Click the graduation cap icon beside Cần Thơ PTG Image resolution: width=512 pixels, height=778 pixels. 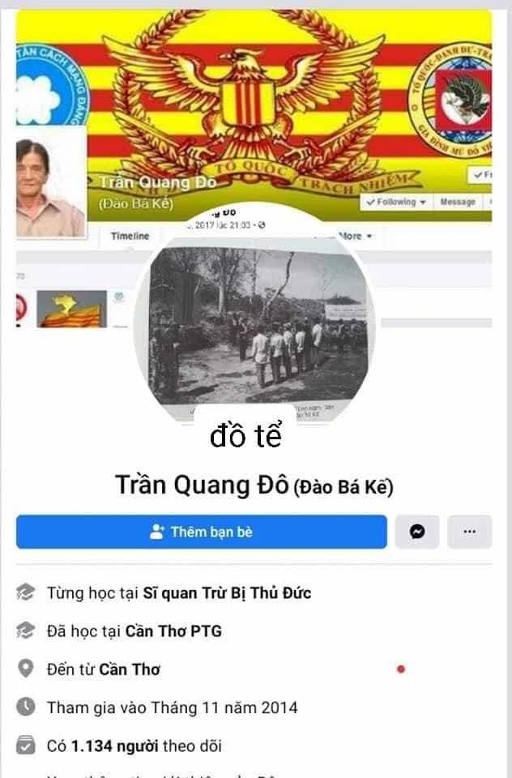[x=25, y=631]
